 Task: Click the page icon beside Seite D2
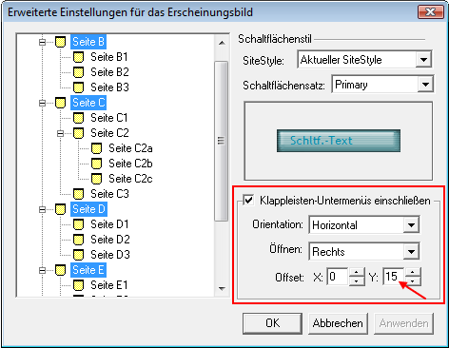pos(78,240)
